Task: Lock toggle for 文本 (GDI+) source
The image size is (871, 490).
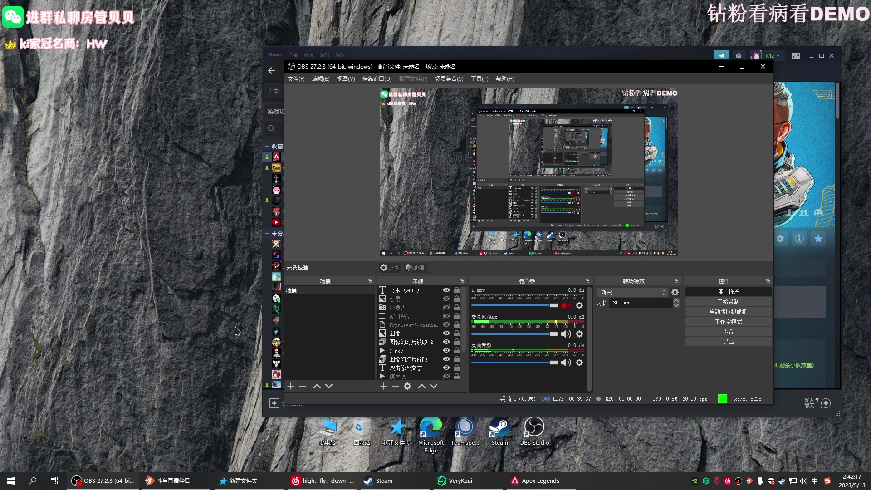Action: 457,290
